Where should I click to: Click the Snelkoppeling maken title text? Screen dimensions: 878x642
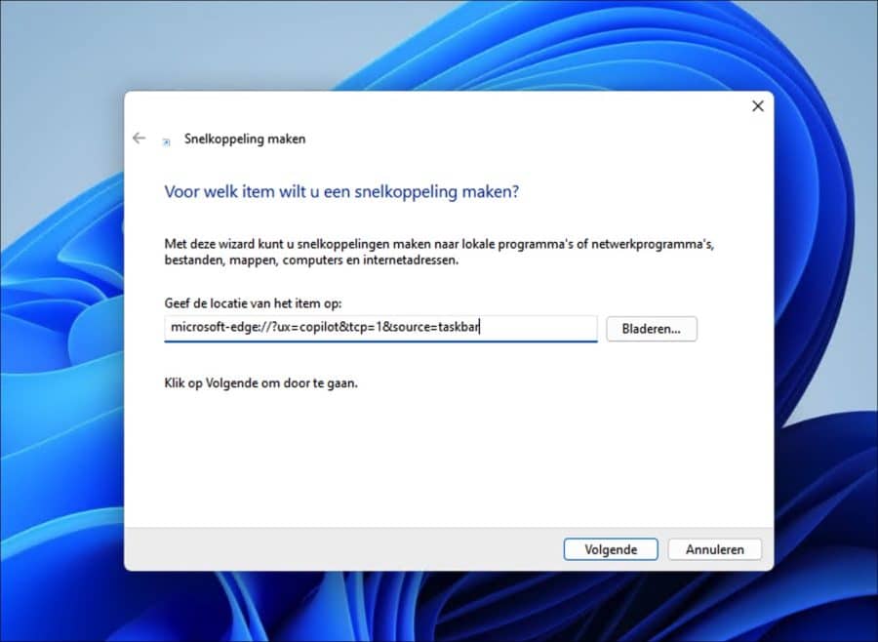coord(244,139)
